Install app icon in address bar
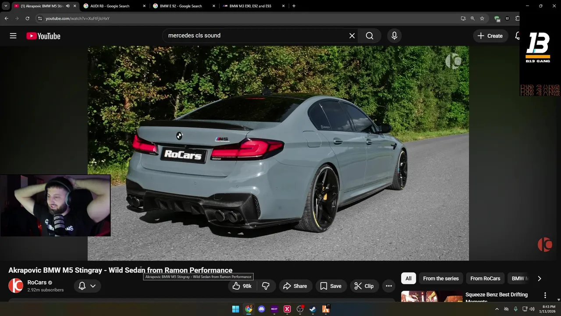The height and width of the screenshot is (316, 561). [463, 18]
